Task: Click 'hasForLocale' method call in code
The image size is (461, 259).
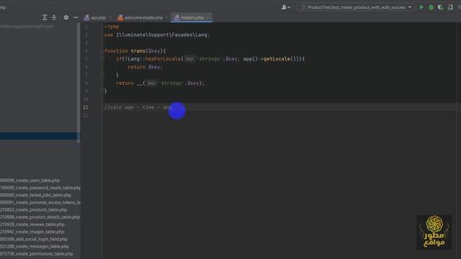Action: [x=163, y=59]
